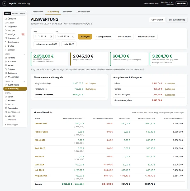Viewport: 190px width, 191px height.
Task: Click the Abmelden logout button
Action: coord(181,3)
